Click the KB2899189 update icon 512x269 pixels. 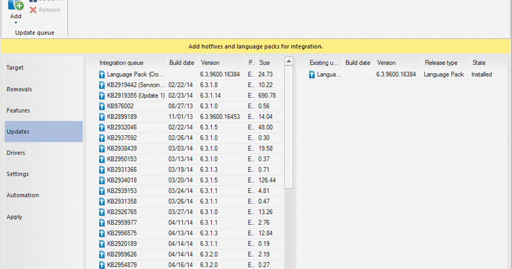[102, 117]
